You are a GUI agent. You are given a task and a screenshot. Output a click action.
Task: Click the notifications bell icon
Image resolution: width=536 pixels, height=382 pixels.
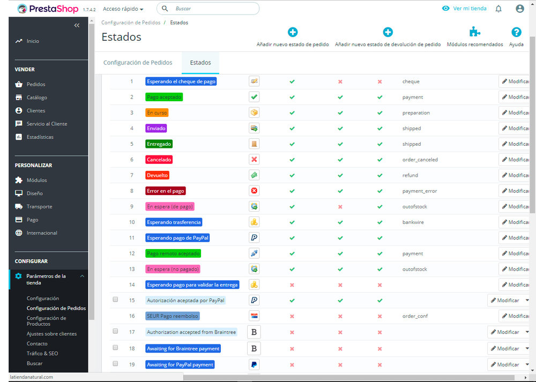(x=498, y=9)
